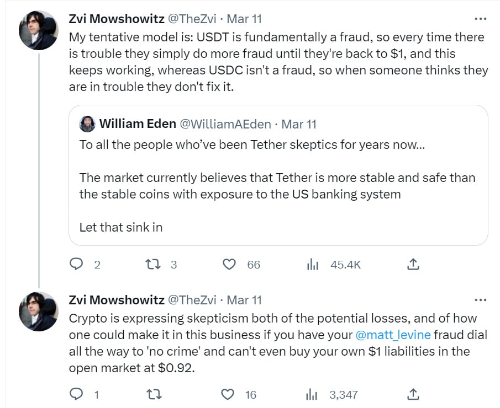This screenshot has width=500, height=408.
Task: Share the first tweet
Action: coord(413,265)
